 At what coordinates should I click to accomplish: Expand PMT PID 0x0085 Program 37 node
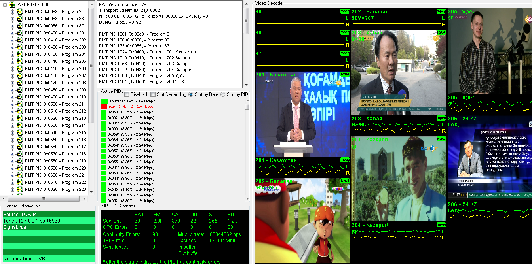point(12,26)
